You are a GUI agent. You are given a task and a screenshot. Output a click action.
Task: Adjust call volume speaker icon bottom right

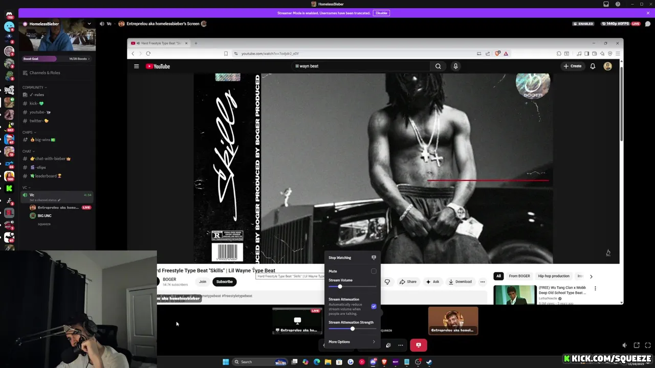624,346
